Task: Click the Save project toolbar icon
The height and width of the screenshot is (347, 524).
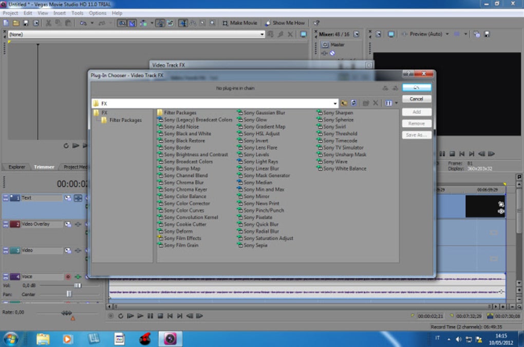Action: pos(26,23)
